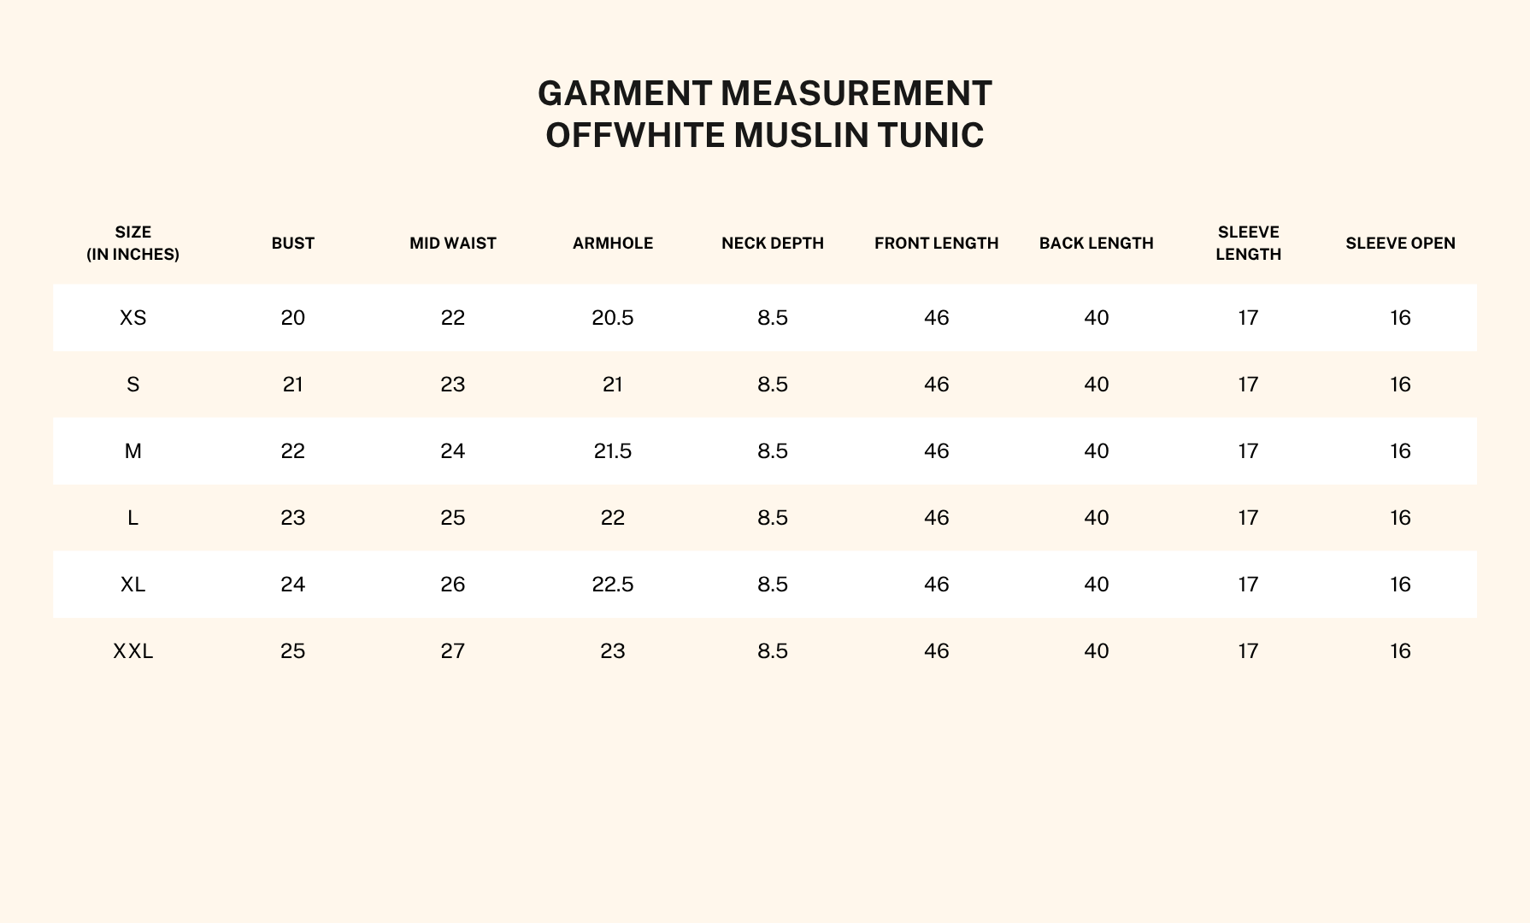Select the SLEEVE LENGTH column header
This screenshot has height=923, width=1530.
pyautogui.click(x=1249, y=244)
